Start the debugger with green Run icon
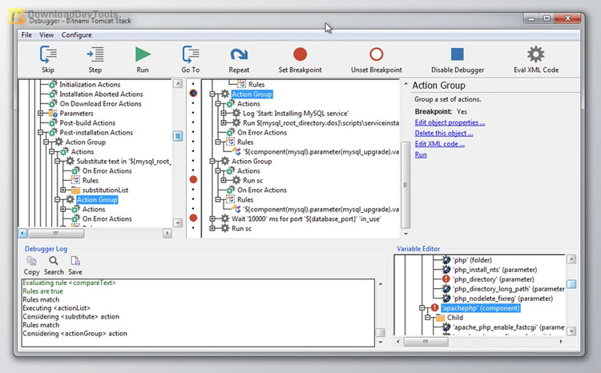The image size is (601, 373). [143, 54]
